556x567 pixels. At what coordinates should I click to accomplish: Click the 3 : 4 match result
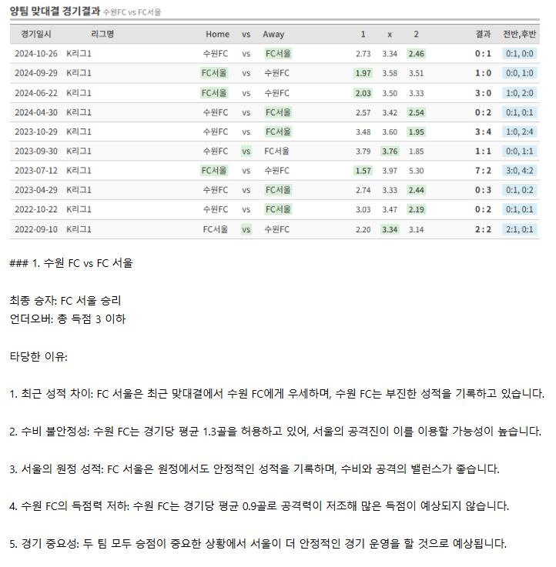(483, 132)
